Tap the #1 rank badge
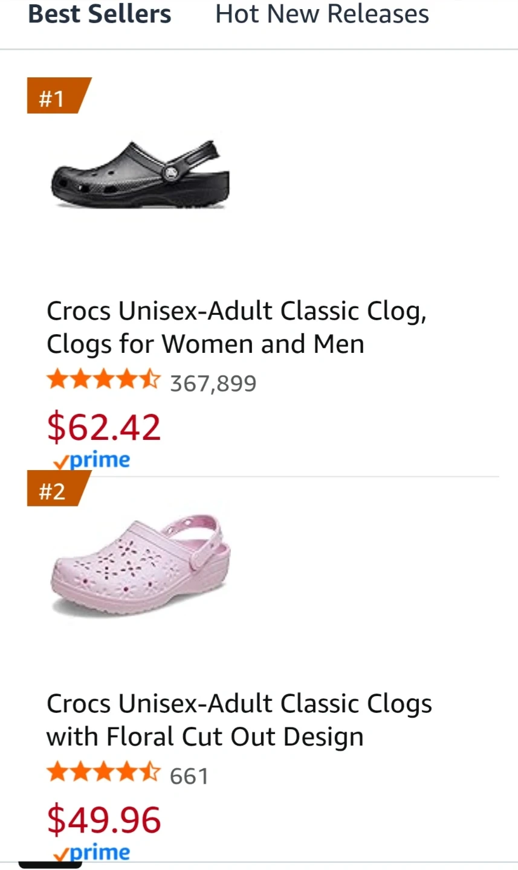Screen dimensions: 518x870 (x=54, y=97)
